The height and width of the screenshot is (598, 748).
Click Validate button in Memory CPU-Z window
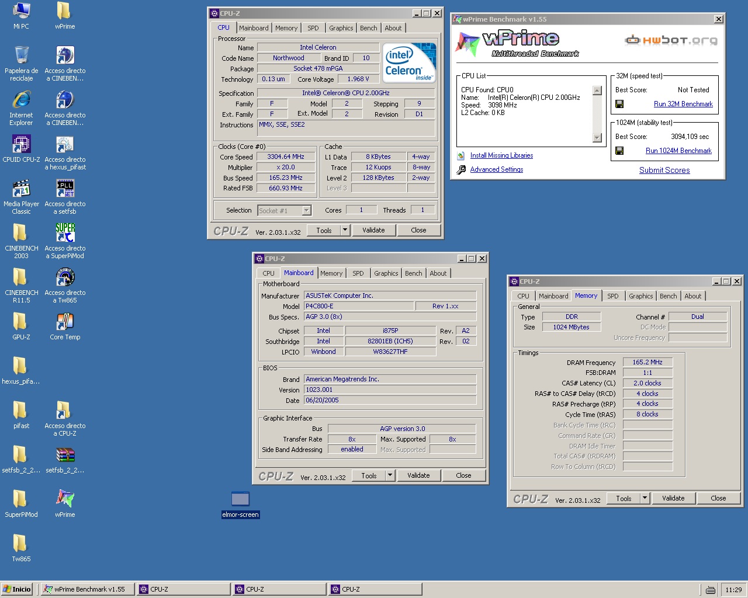[x=673, y=498]
